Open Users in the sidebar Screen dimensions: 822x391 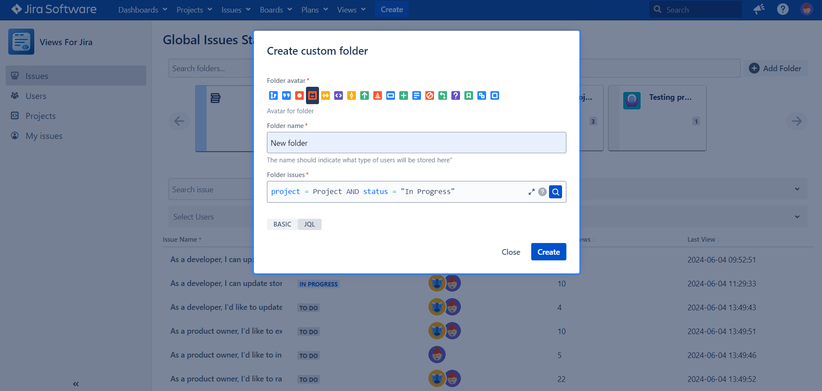click(x=36, y=96)
